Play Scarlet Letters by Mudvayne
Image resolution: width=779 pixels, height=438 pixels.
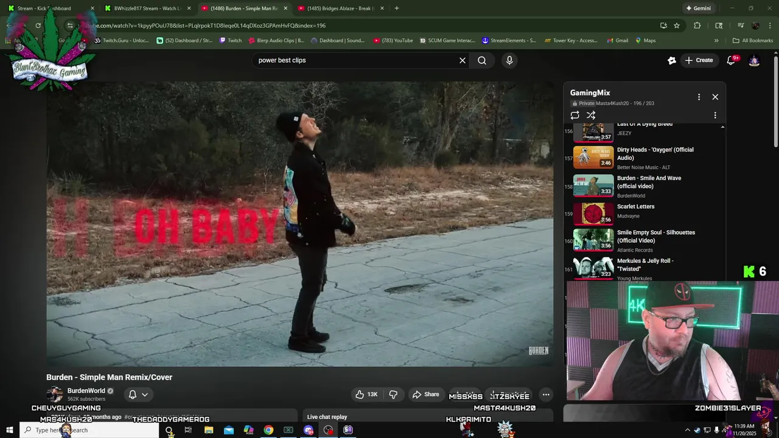[x=645, y=214]
